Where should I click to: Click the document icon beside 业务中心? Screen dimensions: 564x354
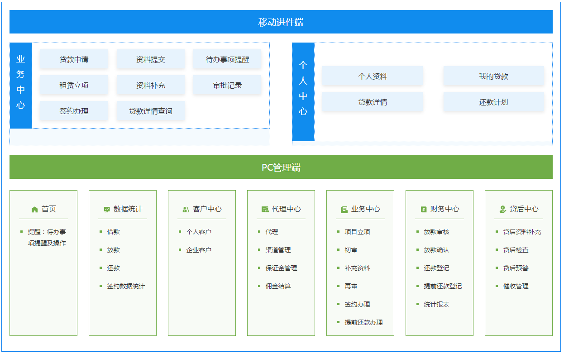(344, 210)
